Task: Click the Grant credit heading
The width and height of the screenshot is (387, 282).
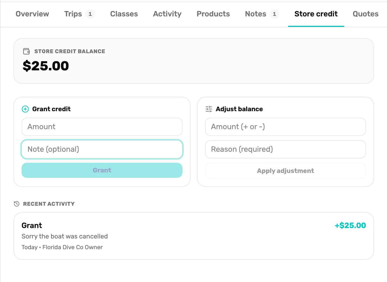Action: tap(51, 109)
